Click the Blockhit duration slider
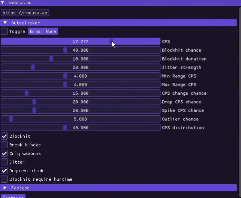Viewport: 241px width, 198px height. pos(80,59)
